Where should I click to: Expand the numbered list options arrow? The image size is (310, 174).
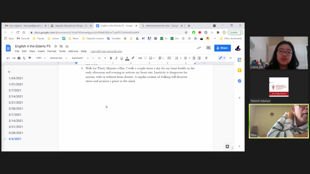[x=181, y=58]
